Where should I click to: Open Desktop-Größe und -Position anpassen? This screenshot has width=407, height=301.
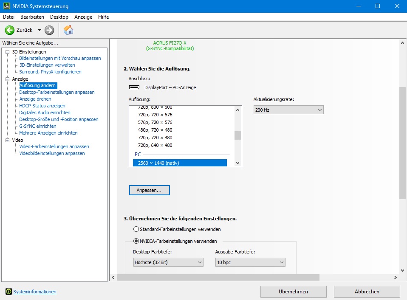point(59,119)
